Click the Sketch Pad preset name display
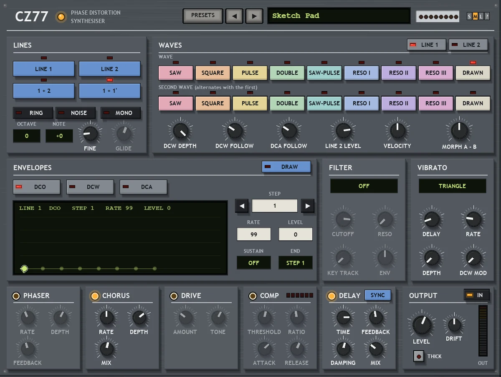 point(339,16)
